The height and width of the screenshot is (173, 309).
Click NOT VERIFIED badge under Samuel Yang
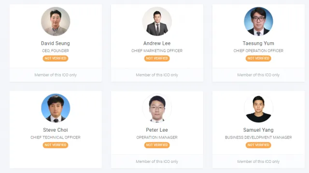258,145
